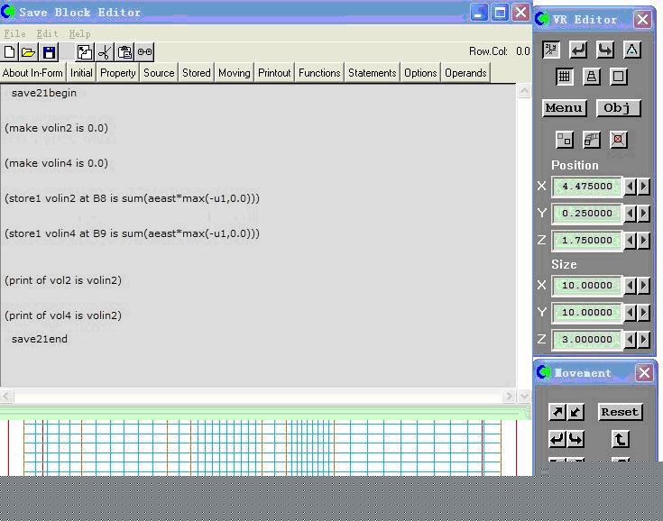Image resolution: width=663 pixels, height=521 pixels.
Task: Click the upward-turn arrow in Movement panel
Action: [x=621, y=439]
